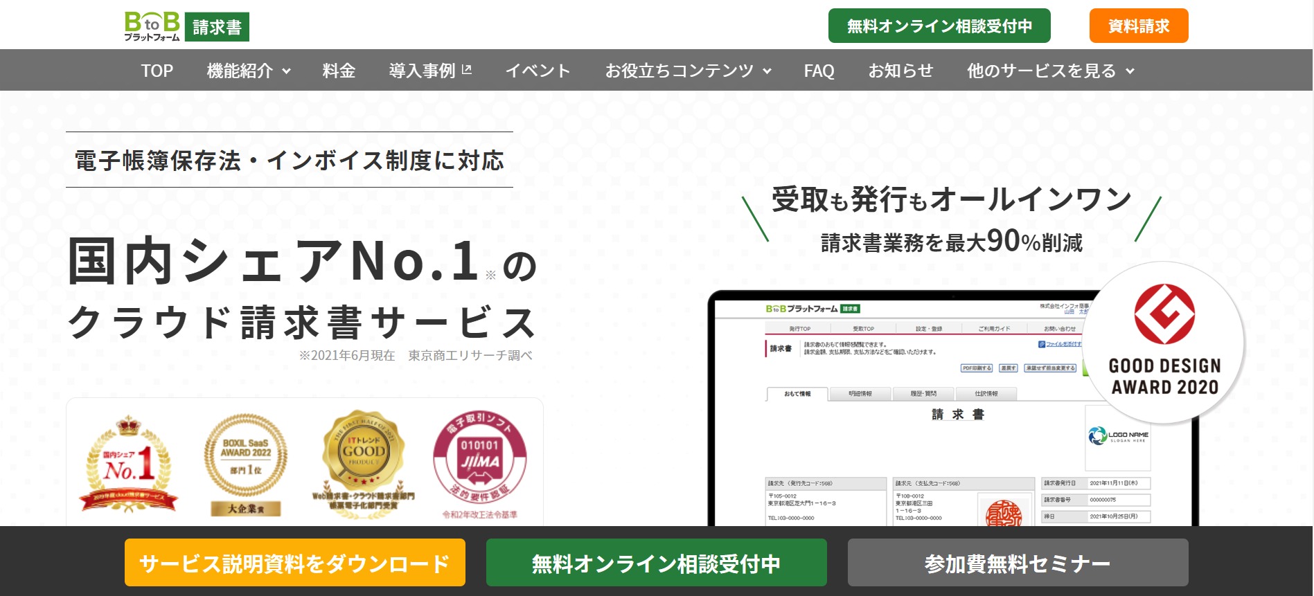This screenshot has width=1314, height=596.
Task: Click サービス説明資料をダウンロード button
Action: (x=295, y=563)
